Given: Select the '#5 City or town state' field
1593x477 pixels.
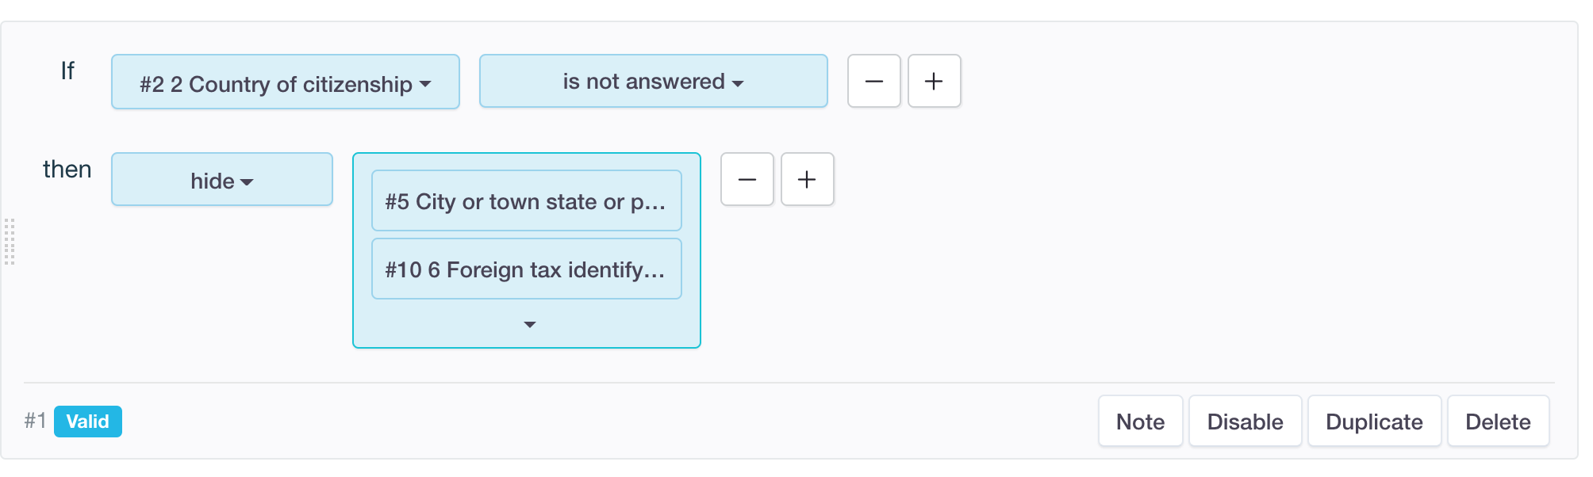Looking at the screenshot, I should [x=526, y=201].
